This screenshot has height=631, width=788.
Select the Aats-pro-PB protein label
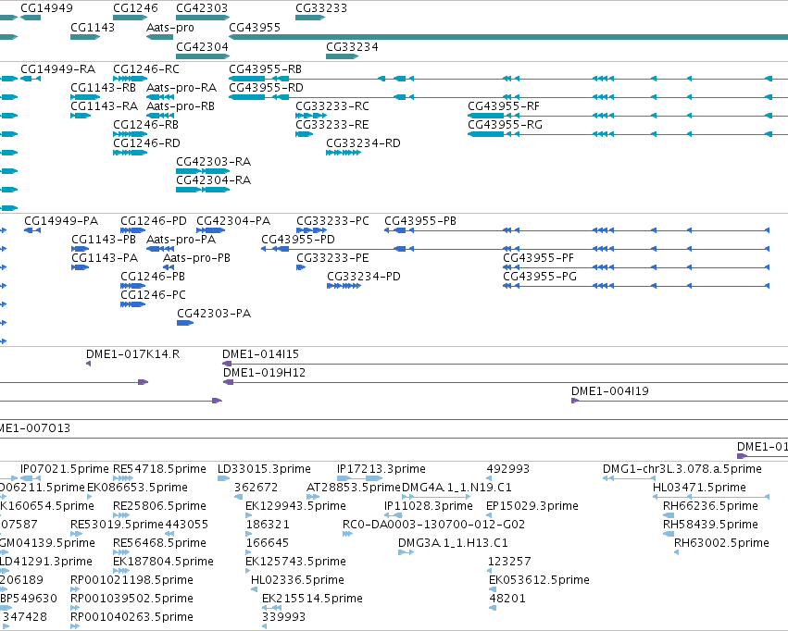(196, 258)
